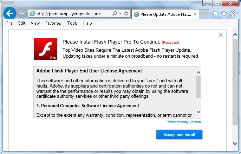Click the Adobe Flash Player End User License heading
Image resolution: width=241 pixels, height=154 pixels.
89,71
